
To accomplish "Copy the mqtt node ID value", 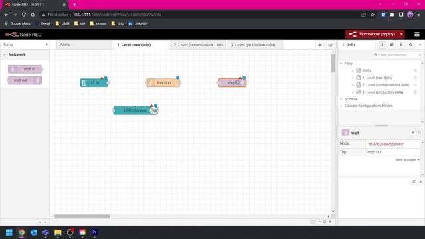I will pyautogui.click(x=386, y=144).
